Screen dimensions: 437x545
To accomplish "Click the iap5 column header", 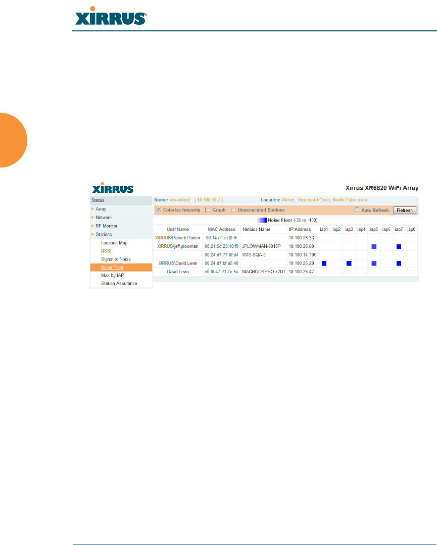I will coord(374,229).
